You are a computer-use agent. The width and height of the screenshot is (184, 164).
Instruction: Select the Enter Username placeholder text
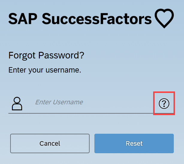(x=59, y=102)
